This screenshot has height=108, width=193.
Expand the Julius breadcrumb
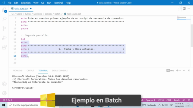[28, 14]
